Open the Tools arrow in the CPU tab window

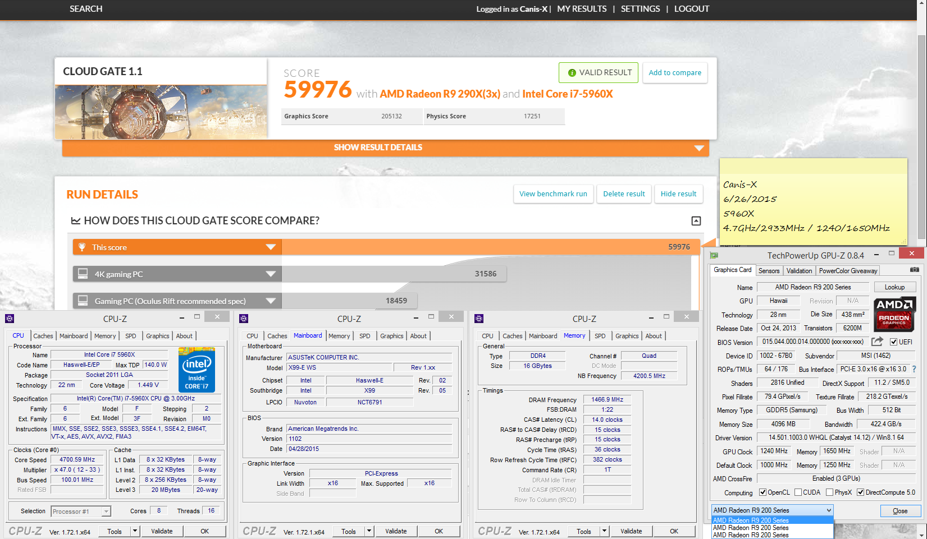[x=135, y=531]
